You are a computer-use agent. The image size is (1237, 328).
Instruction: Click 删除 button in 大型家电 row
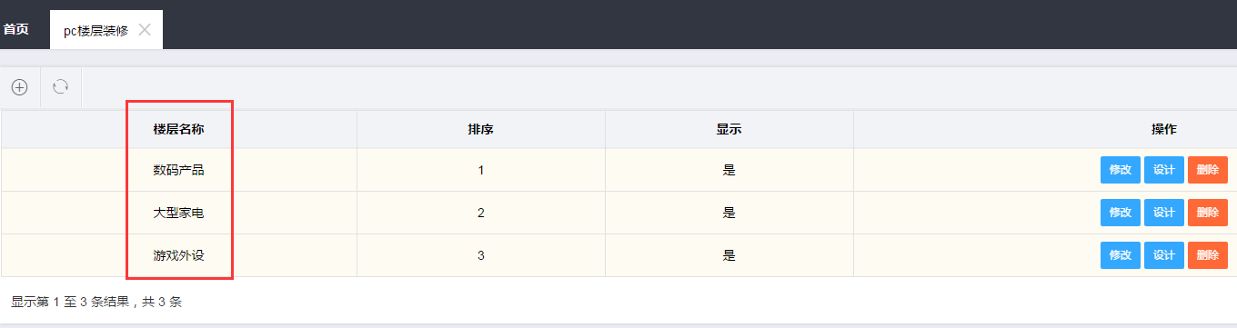(x=1208, y=213)
